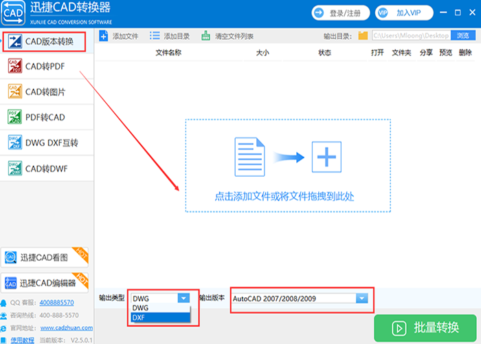Select DWG in output type list
The image size is (481, 344).
pyautogui.click(x=160, y=308)
